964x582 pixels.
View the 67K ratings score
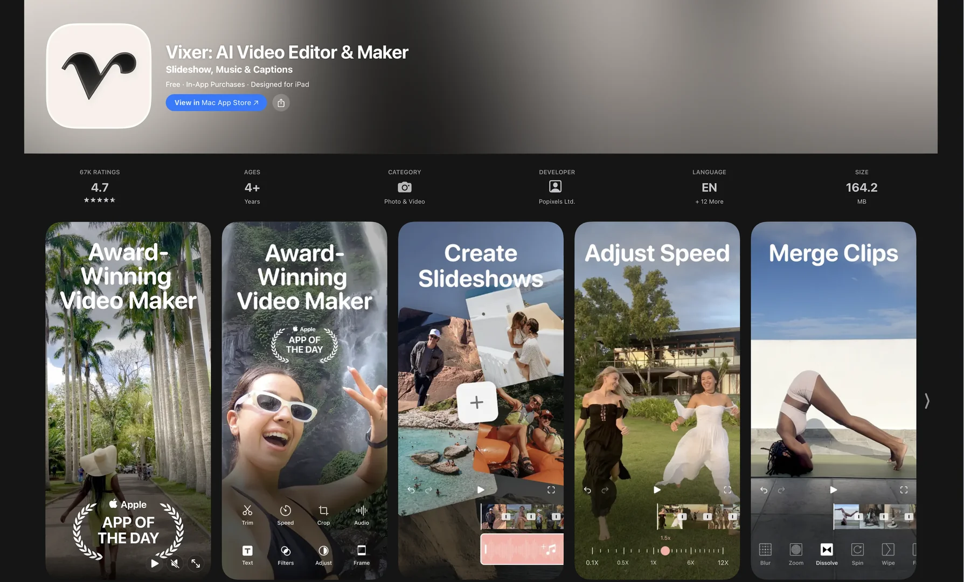[x=100, y=187]
